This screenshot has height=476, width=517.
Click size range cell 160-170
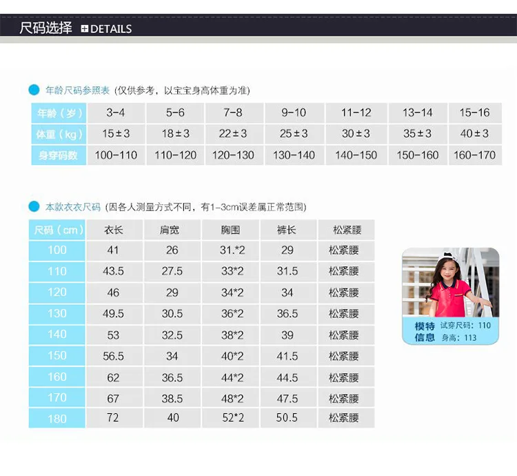[475, 155]
